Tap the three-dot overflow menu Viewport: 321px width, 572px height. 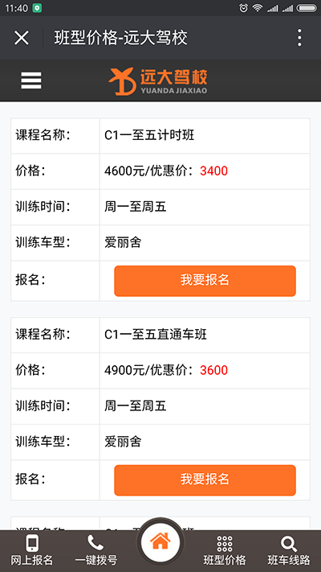click(299, 38)
